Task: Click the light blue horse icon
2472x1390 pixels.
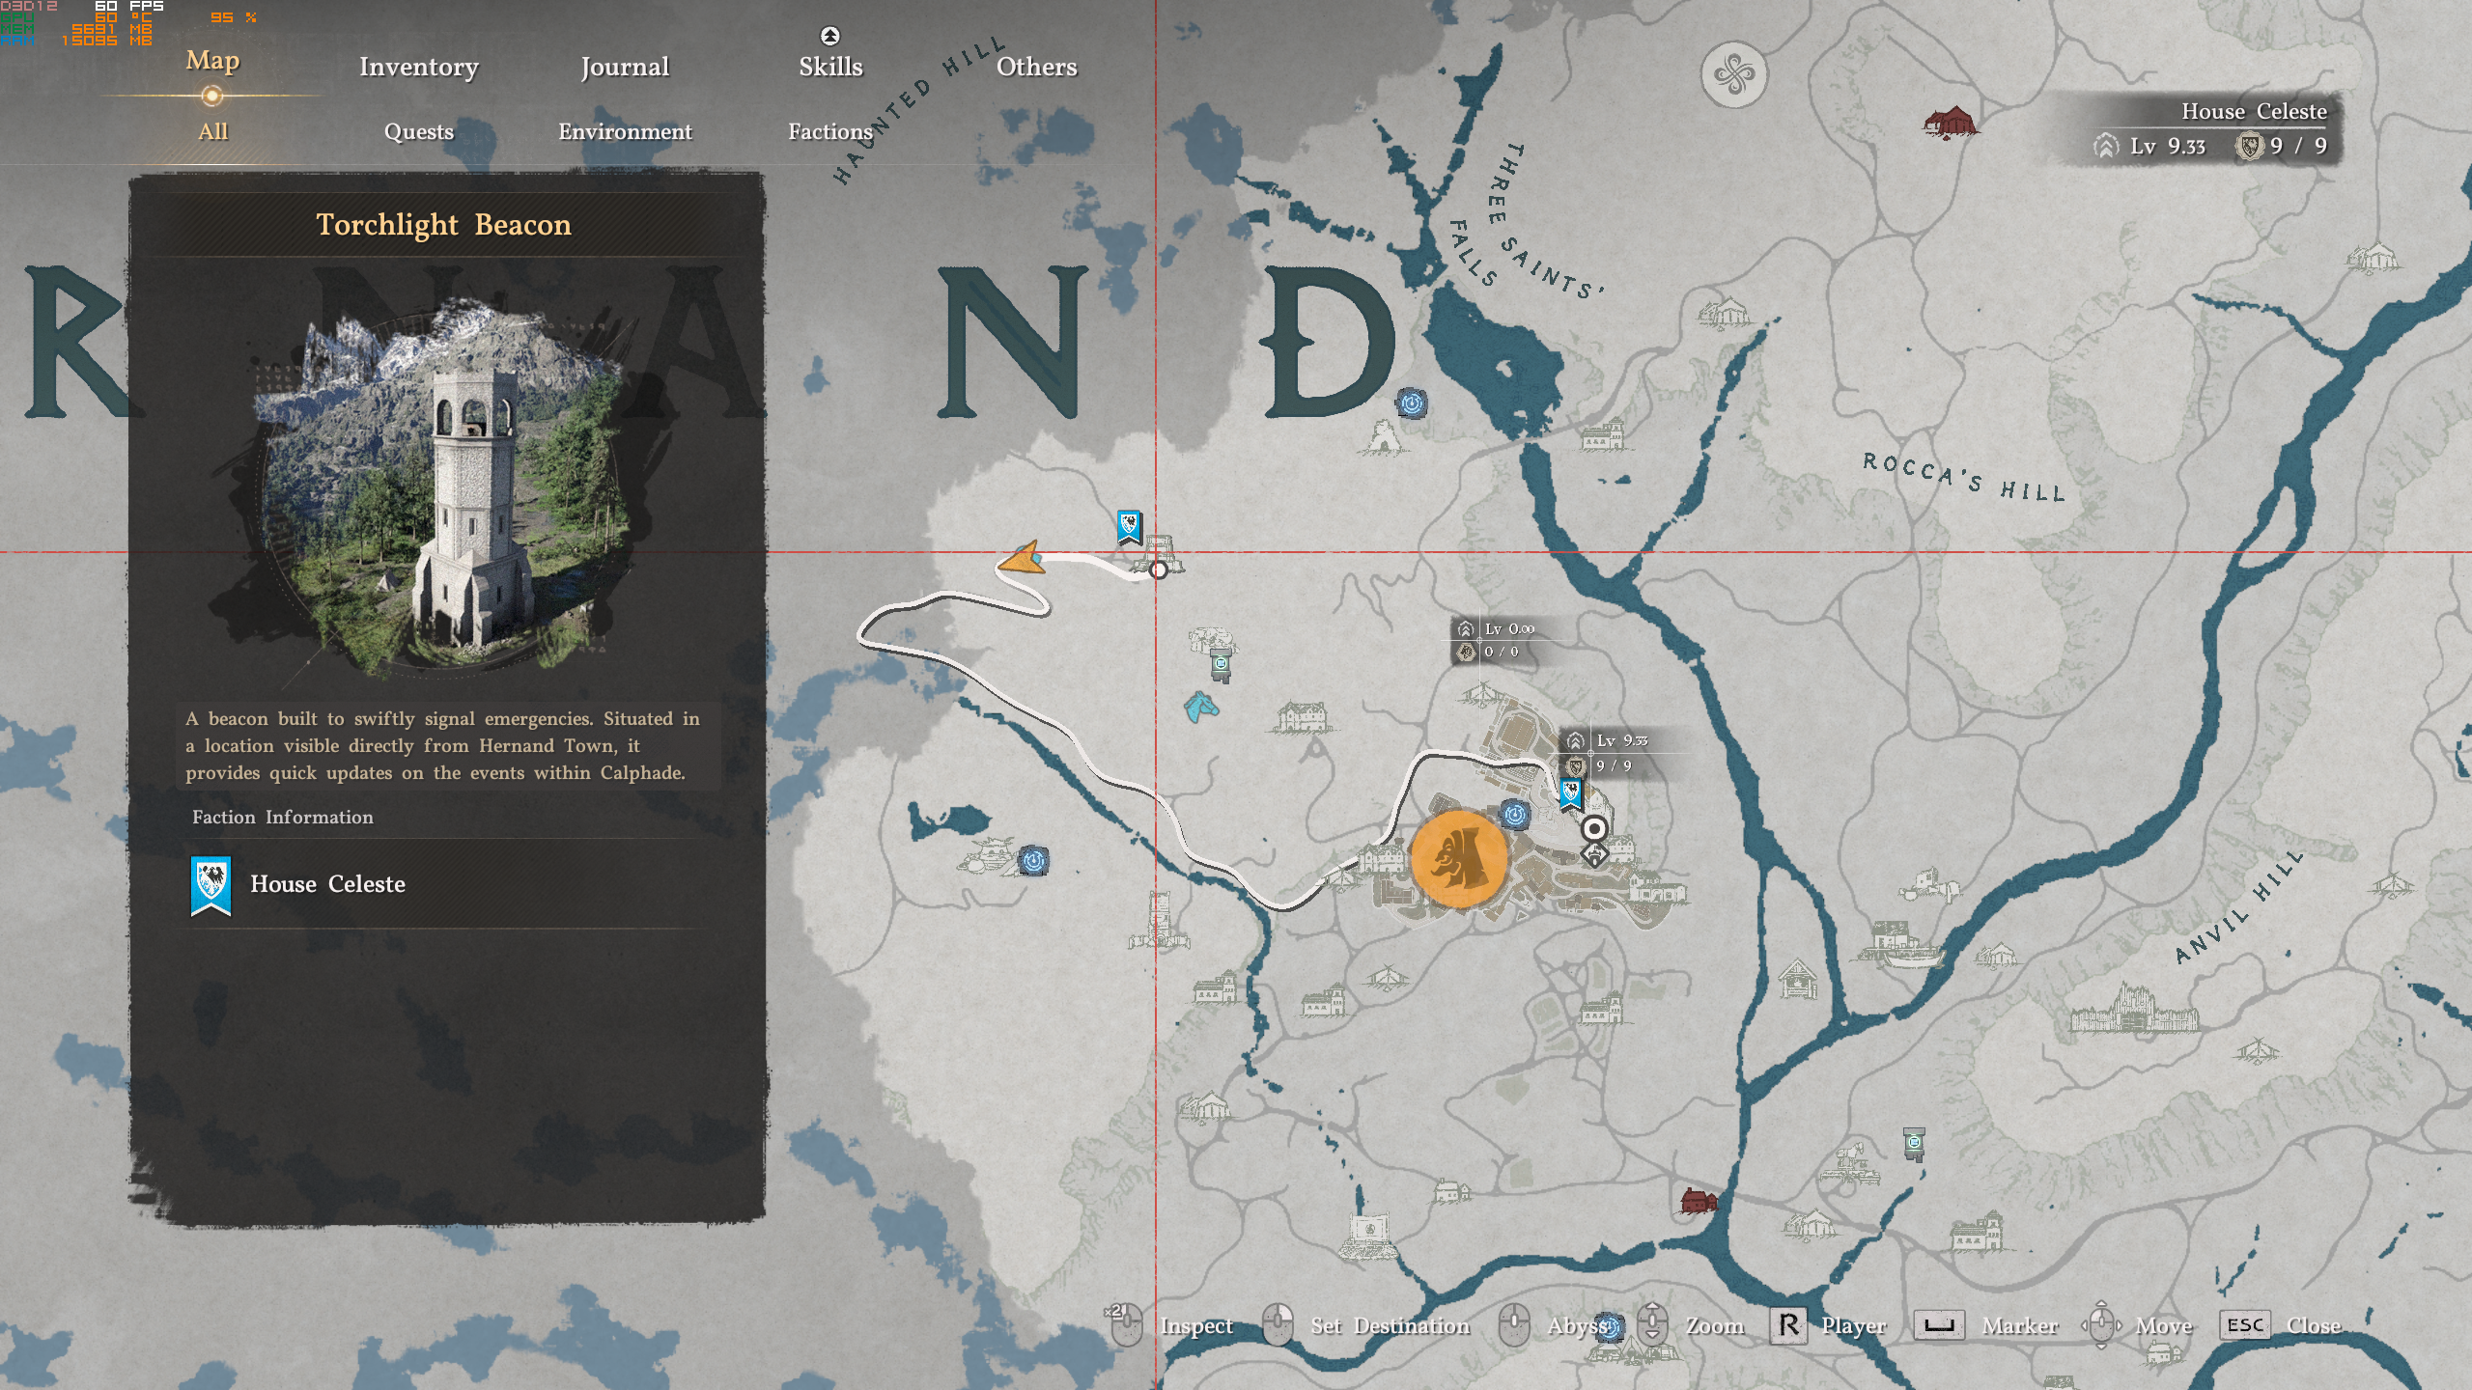Action: 1200,708
